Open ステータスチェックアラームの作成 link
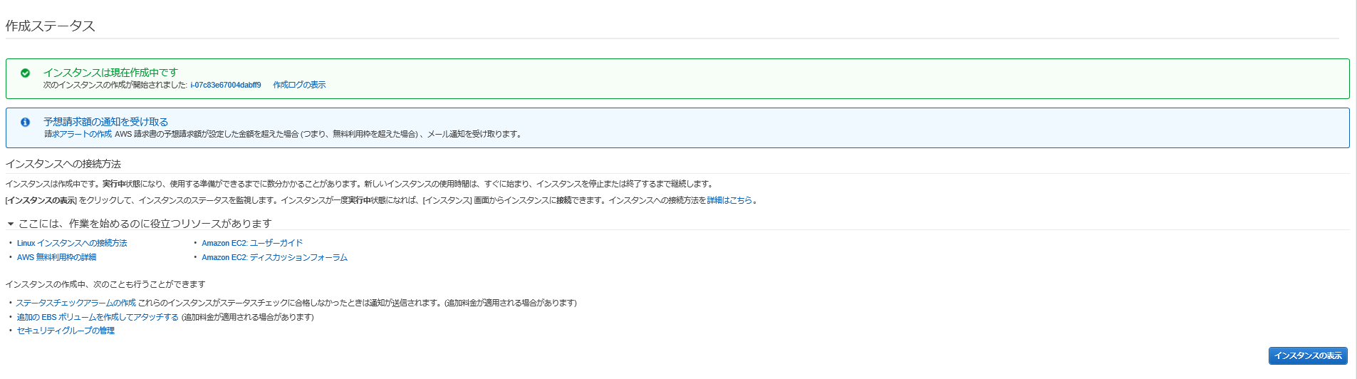 (76, 303)
